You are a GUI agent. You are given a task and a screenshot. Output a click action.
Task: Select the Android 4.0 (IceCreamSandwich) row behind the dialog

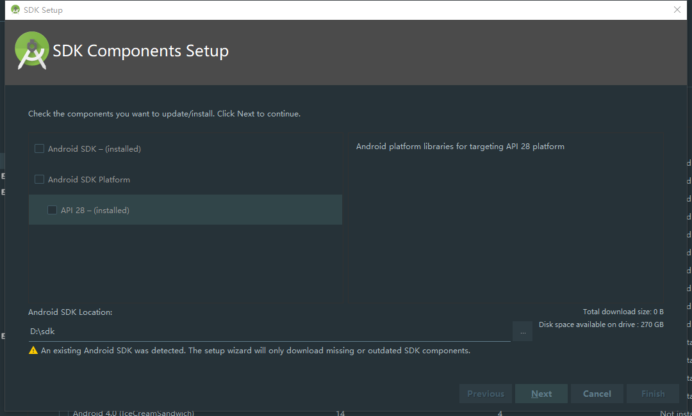(x=133, y=413)
